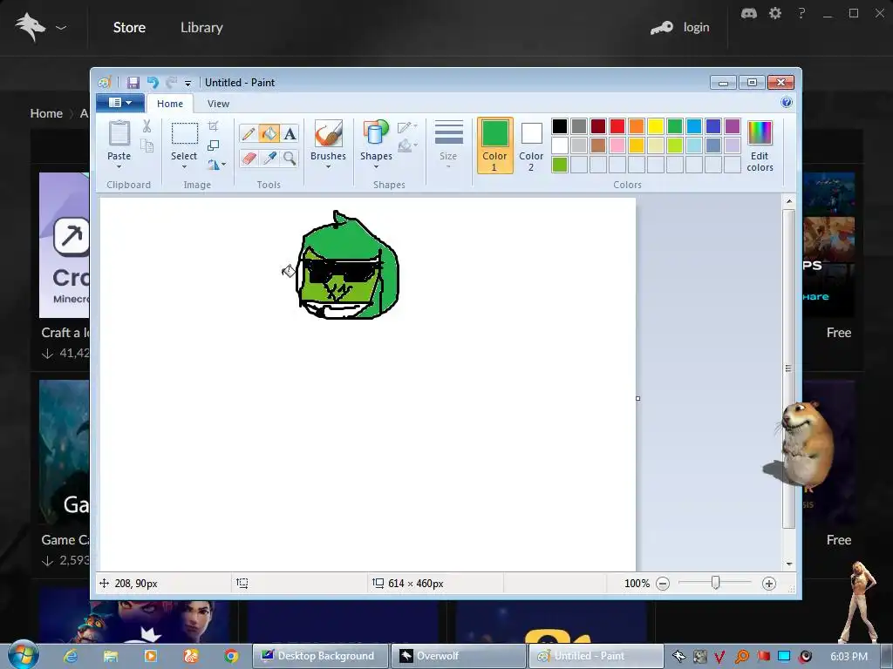Expand the dropdown beside Overwolf logo
Screen dimensions: 893x669
pyautogui.click(x=61, y=27)
